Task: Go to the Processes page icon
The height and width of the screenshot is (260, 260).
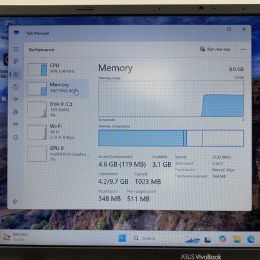Action: [16, 62]
